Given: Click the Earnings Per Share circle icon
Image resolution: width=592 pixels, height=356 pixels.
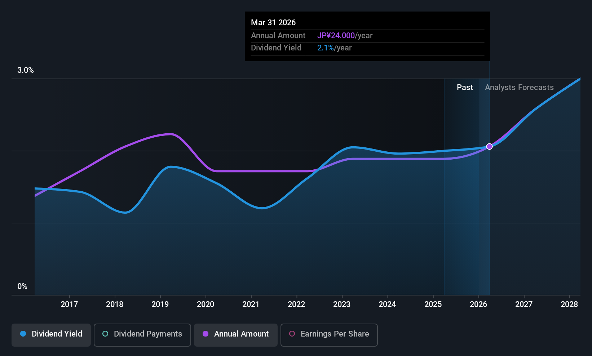Looking at the screenshot, I should tap(292, 334).
